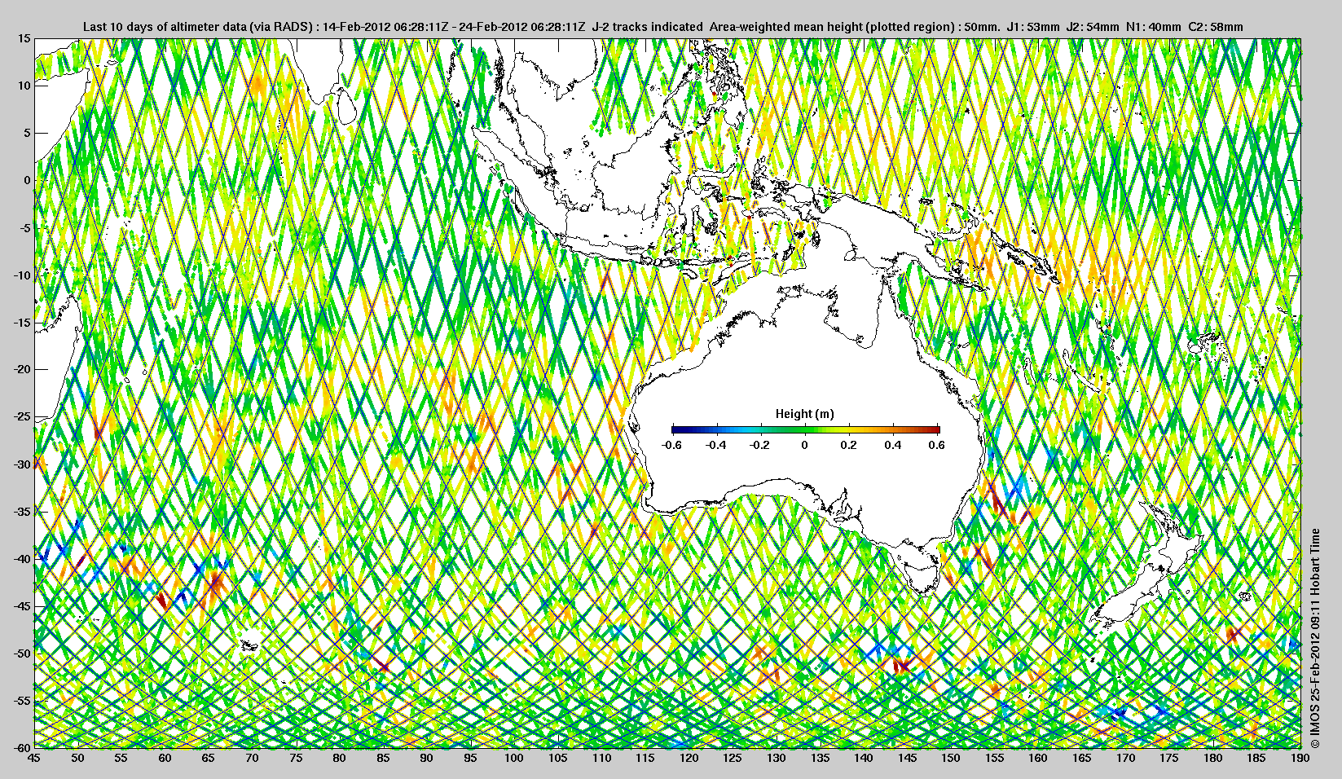Click longitude label "120" on the horizontal axis
The image size is (1342, 779).
tap(689, 758)
